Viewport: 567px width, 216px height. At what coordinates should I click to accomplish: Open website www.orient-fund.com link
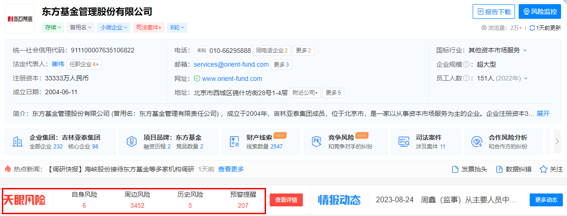tap(232, 79)
